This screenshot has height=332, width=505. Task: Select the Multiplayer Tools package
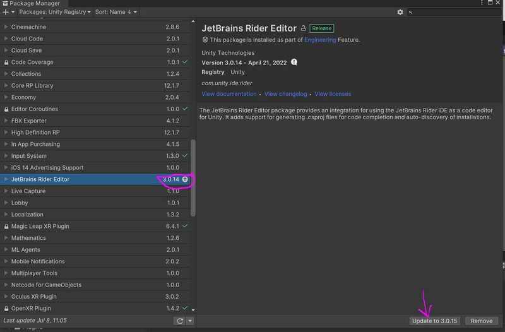[95, 273]
